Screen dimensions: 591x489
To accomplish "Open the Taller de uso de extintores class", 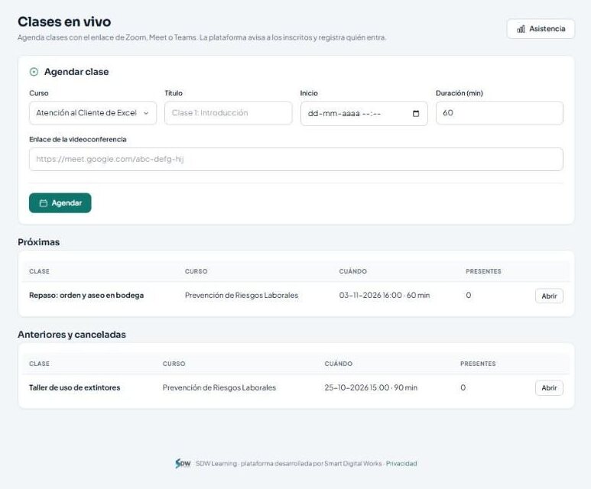I will (549, 388).
